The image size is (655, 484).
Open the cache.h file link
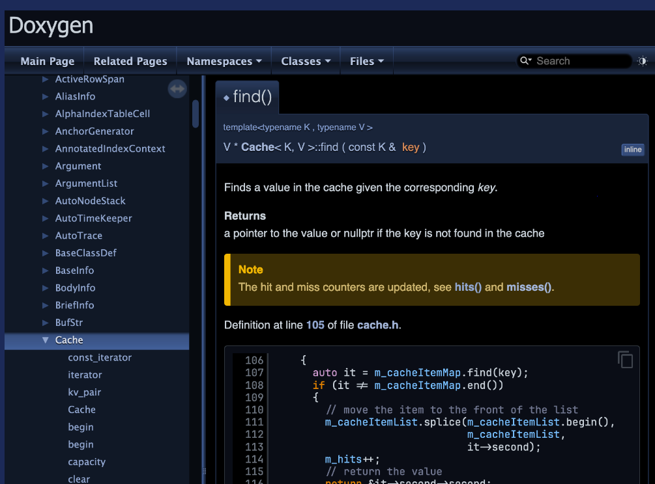377,325
